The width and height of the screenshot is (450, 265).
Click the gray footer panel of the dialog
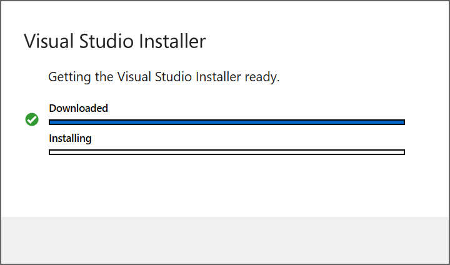(225, 240)
